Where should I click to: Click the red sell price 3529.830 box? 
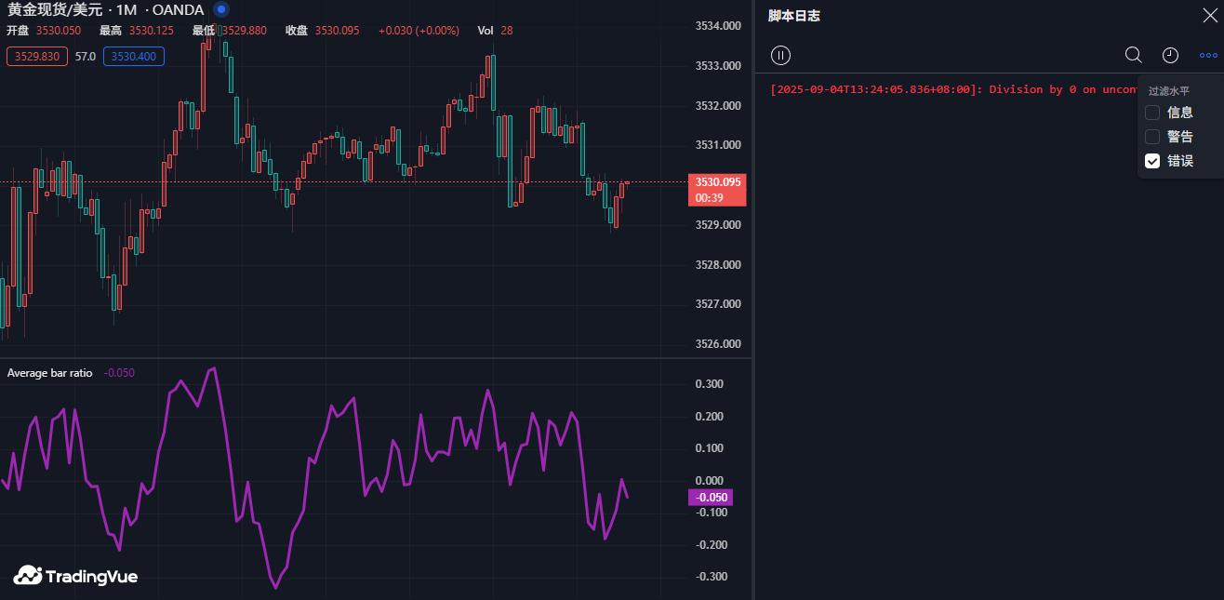pyautogui.click(x=36, y=57)
